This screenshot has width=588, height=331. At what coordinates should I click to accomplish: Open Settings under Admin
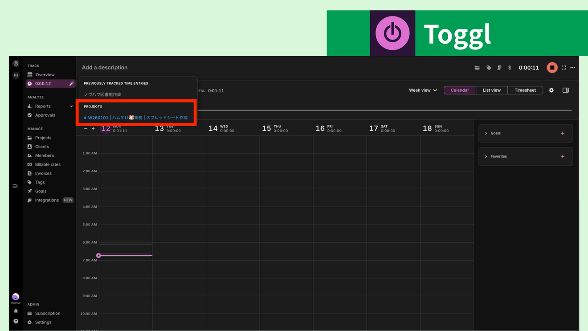click(x=43, y=322)
